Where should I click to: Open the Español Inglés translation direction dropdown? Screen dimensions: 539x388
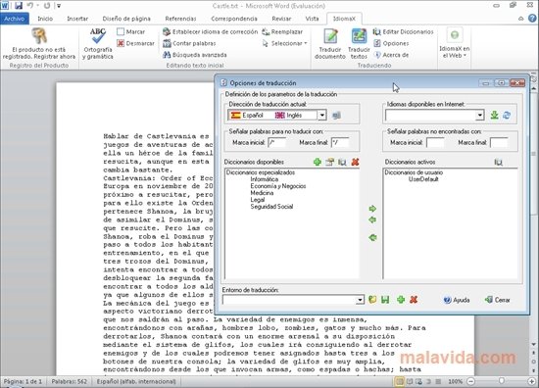click(321, 116)
